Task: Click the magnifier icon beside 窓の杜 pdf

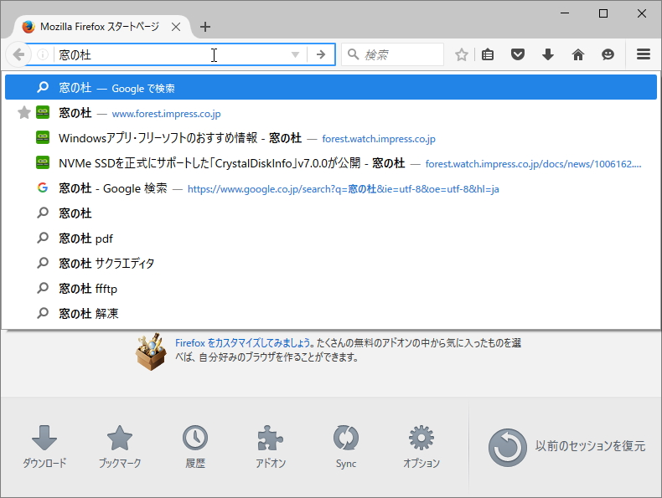Action: tap(43, 238)
